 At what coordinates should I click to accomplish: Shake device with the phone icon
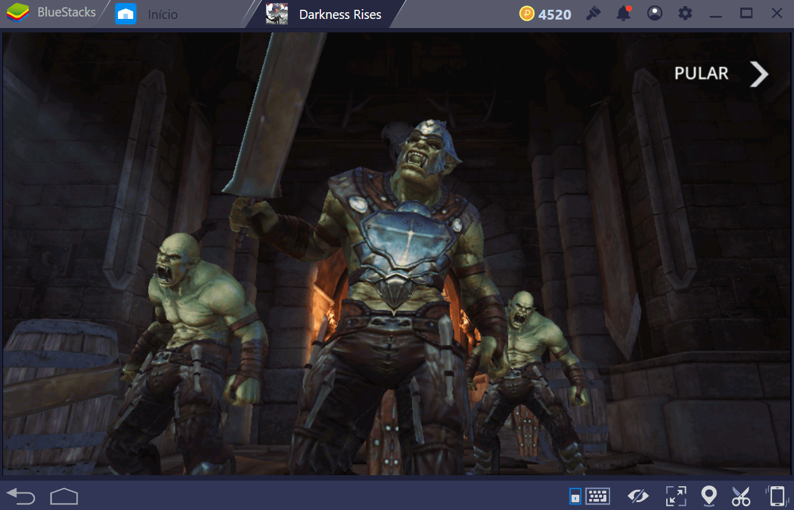(776, 496)
